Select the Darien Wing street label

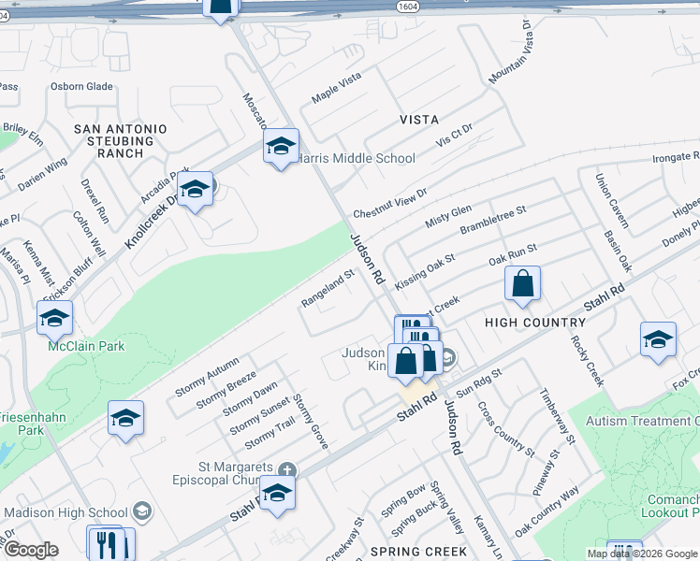(42, 174)
